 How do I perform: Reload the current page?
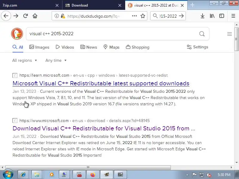click(25, 16)
